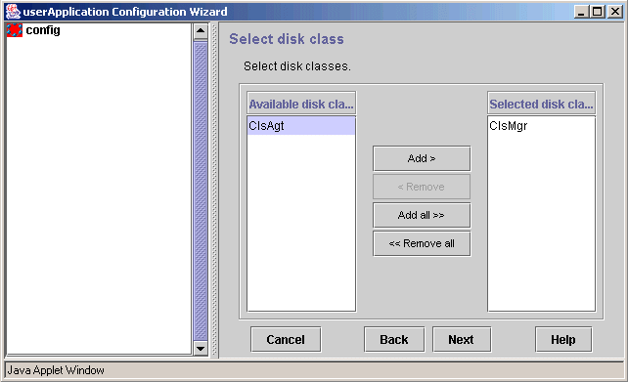The width and height of the screenshot is (628, 382).
Task: Click the wizard title bar application icon
Action: pyautogui.click(x=13, y=12)
